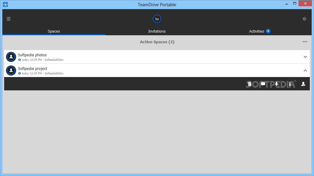Open the hamburger main menu

(9, 19)
